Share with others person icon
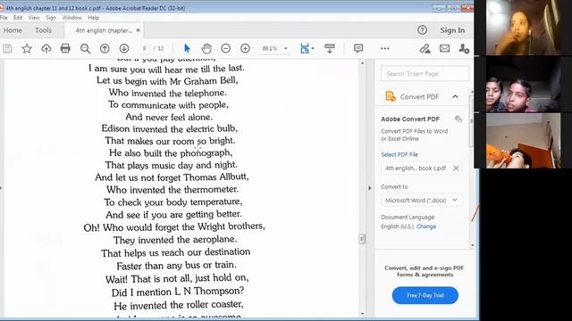 tap(464, 48)
